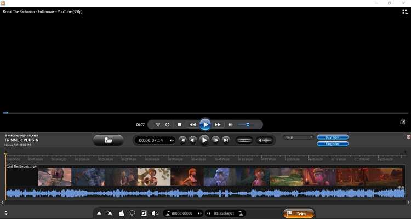Viewport: 411px width, 219px height.
Task: Toggle repeat in Windows Media Player controls
Action: click(x=168, y=125)
